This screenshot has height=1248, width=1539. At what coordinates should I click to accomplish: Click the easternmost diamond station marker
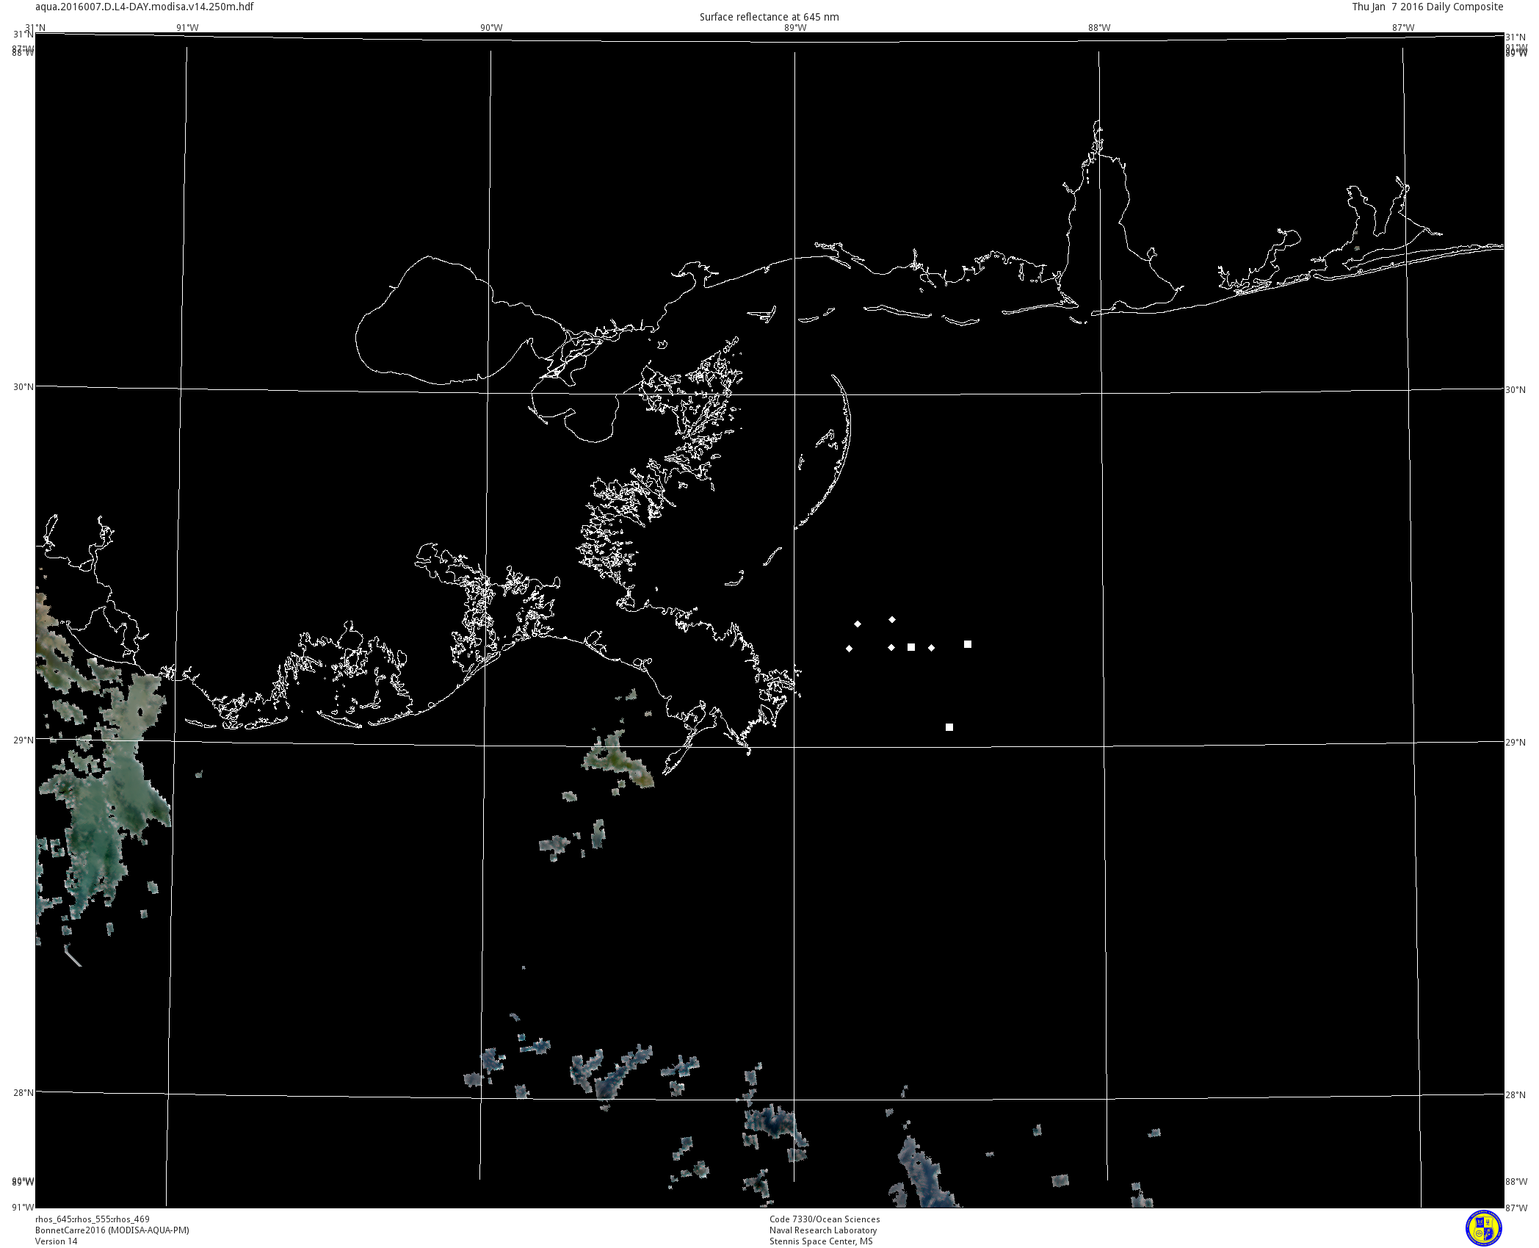(932, 648)
